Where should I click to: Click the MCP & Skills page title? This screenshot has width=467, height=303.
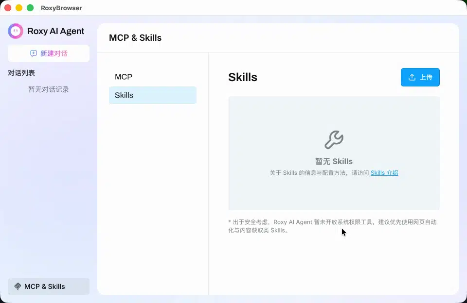[135, 38]
